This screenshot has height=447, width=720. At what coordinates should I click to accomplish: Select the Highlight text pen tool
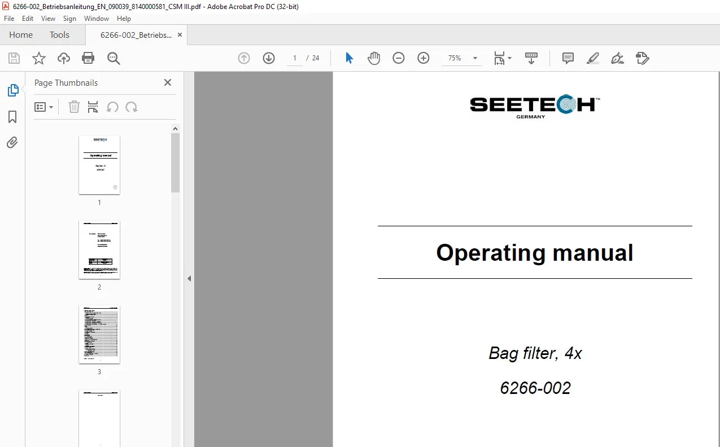click(x=593, y=58)
